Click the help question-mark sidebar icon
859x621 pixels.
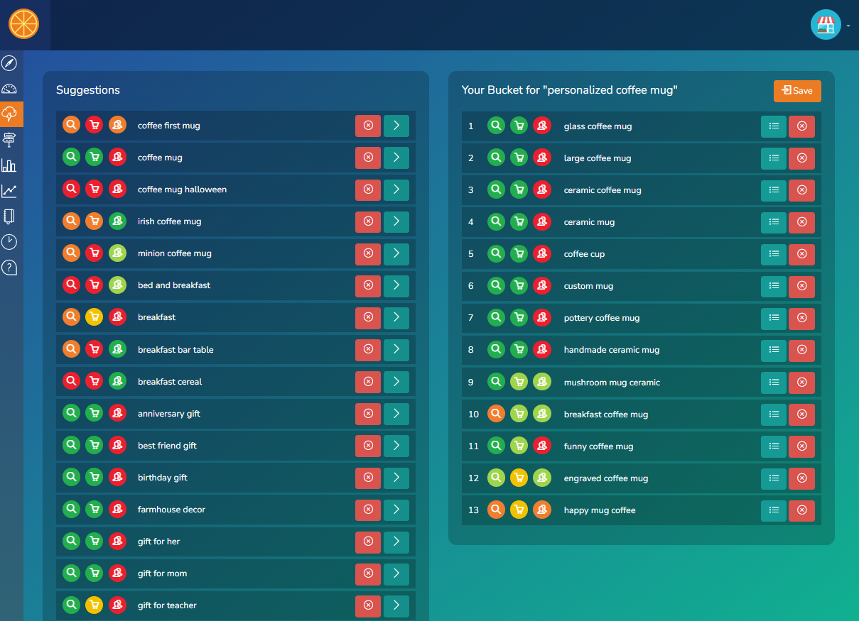(9, 268)
